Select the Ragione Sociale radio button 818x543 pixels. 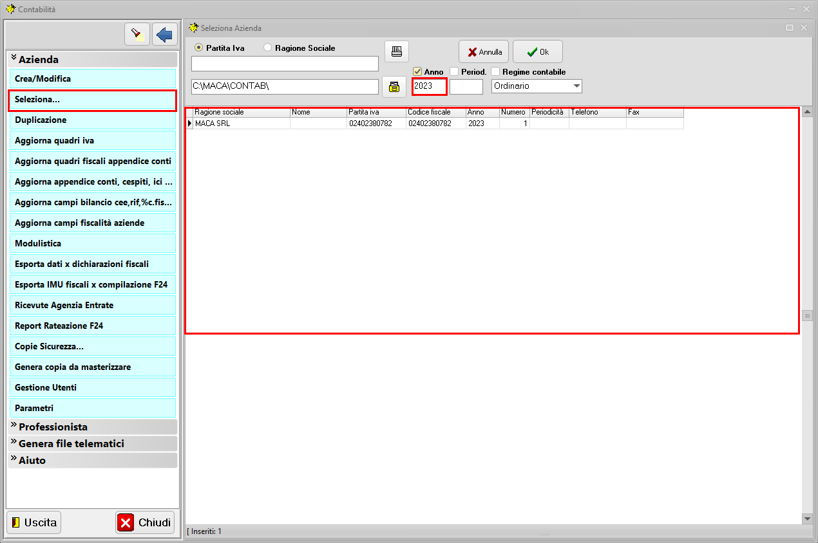pyautogui.click(x=267, y=48)
